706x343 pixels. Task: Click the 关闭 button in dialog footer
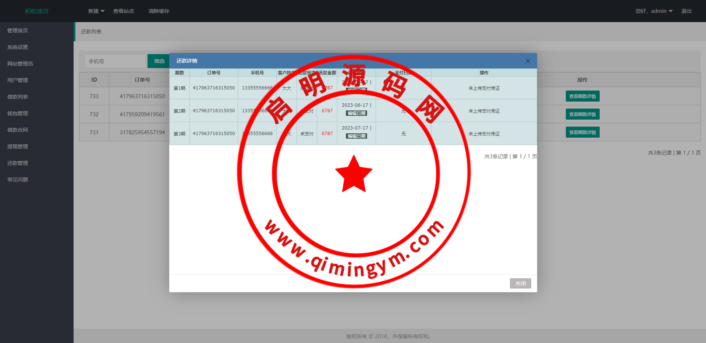[520, 283]
